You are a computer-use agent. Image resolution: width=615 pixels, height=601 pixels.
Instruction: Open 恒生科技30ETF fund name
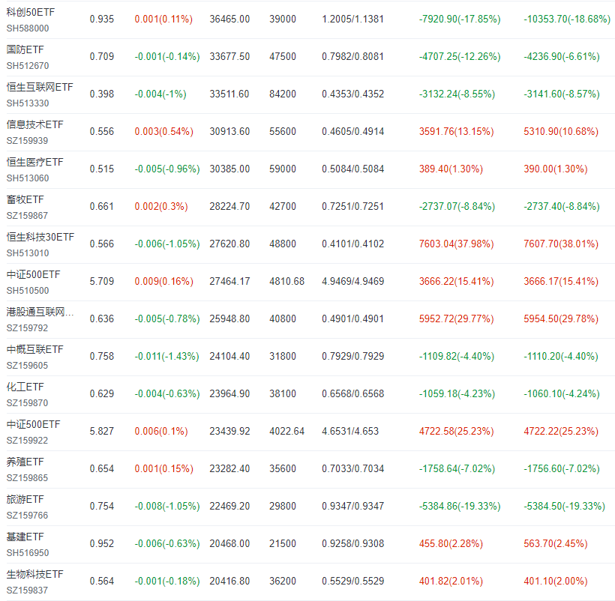pyautogui.click(x=40, y=237)
